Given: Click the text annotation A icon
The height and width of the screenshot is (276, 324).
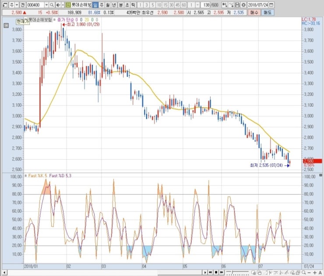Looking at the screenshot, I should coord(320,272).
